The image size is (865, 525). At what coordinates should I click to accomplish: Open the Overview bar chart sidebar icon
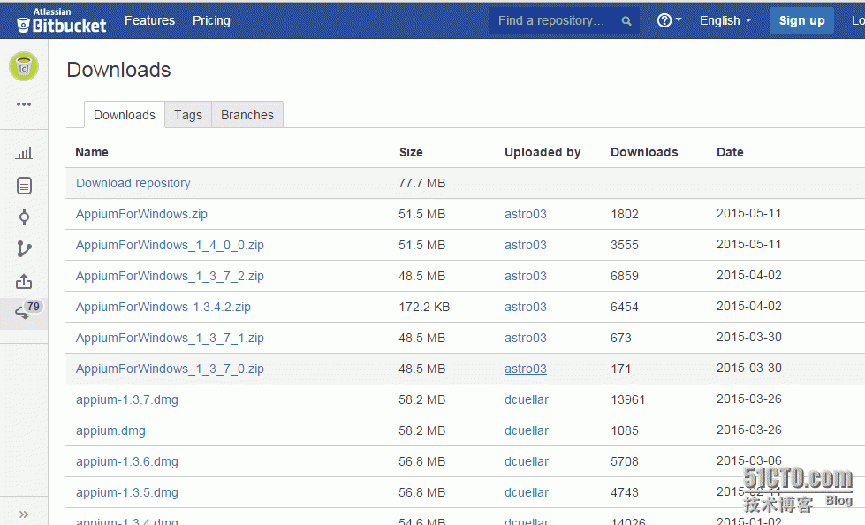pos(24,154)
